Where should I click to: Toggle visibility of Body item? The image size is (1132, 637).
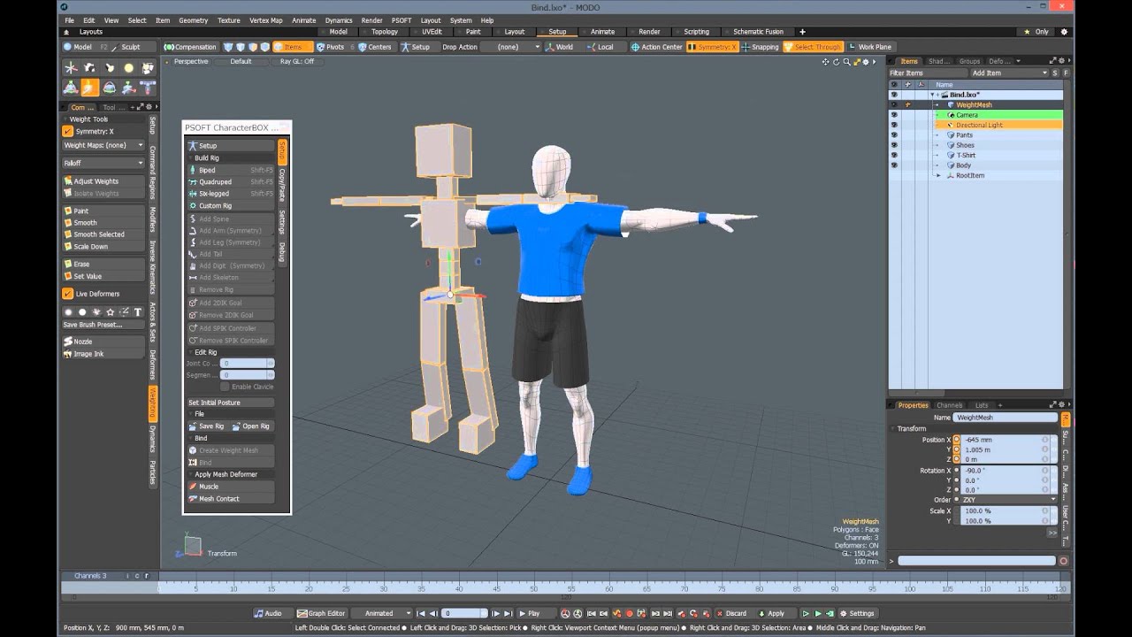coord(893,165)
